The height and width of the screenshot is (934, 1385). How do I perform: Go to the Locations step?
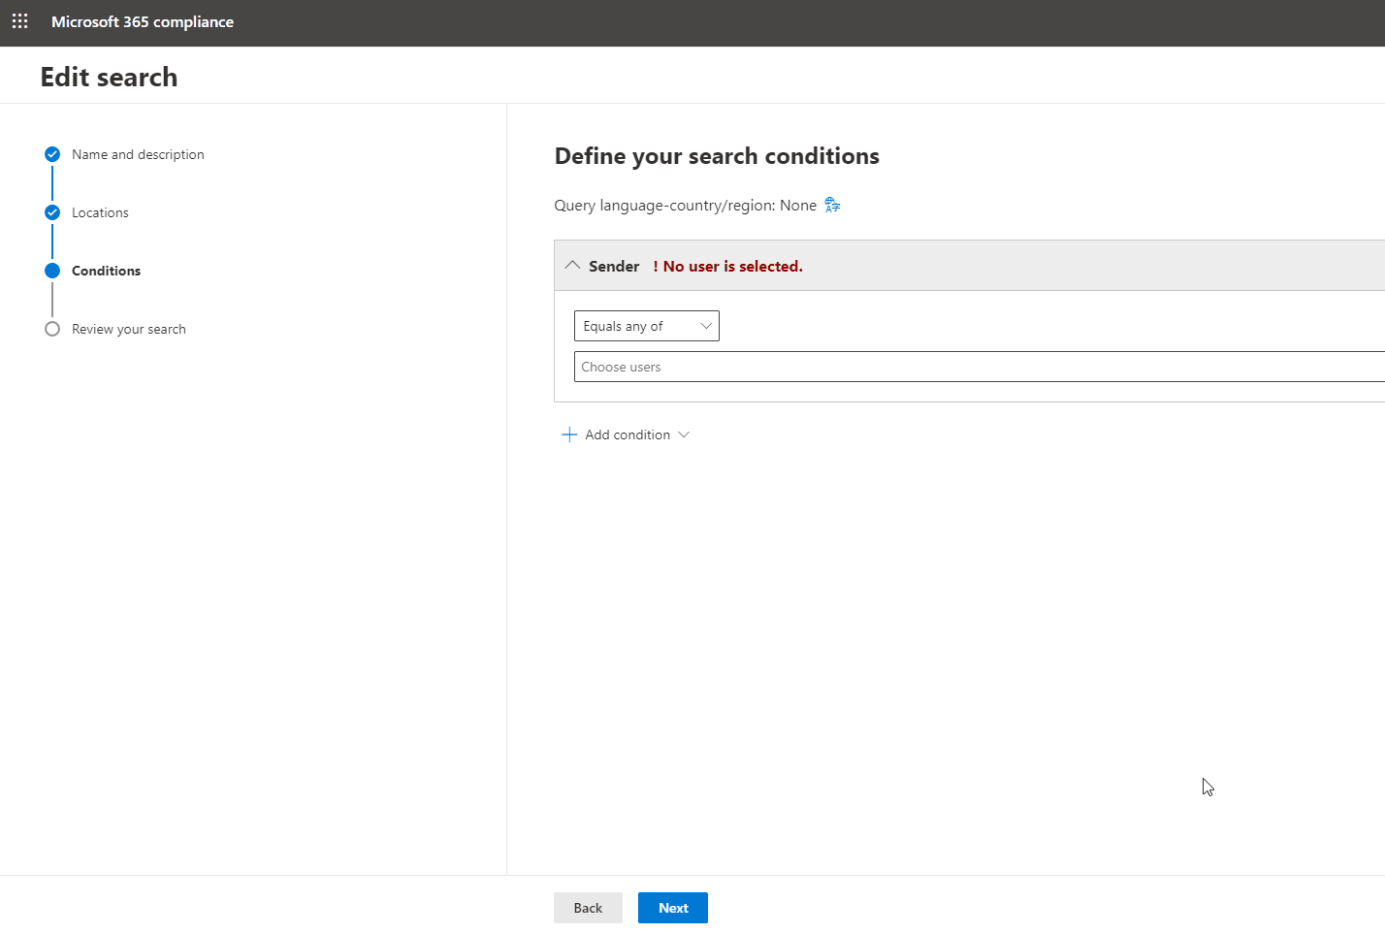click(x=100, y=212)
